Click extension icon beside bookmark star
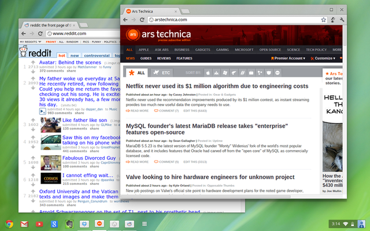This screenshot has width=370, height=231. [x=333, y=20]
